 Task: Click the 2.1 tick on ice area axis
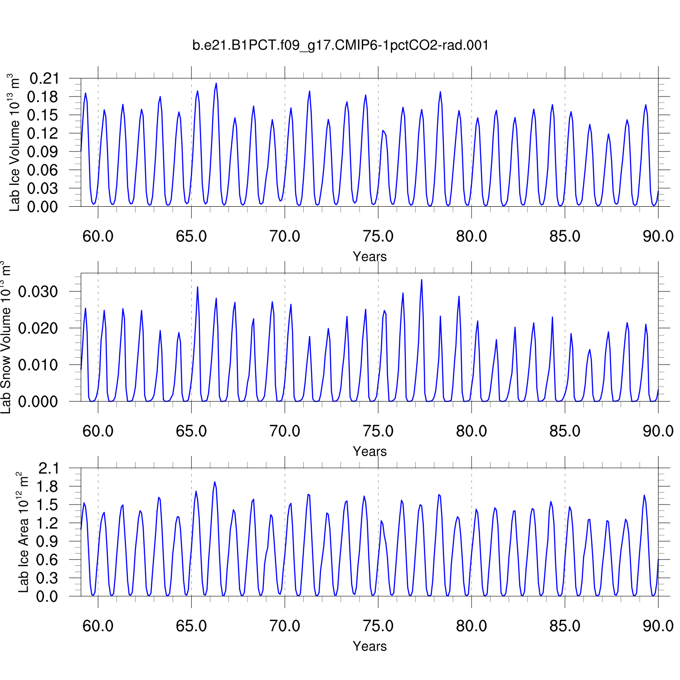click(x=48, y=468)
